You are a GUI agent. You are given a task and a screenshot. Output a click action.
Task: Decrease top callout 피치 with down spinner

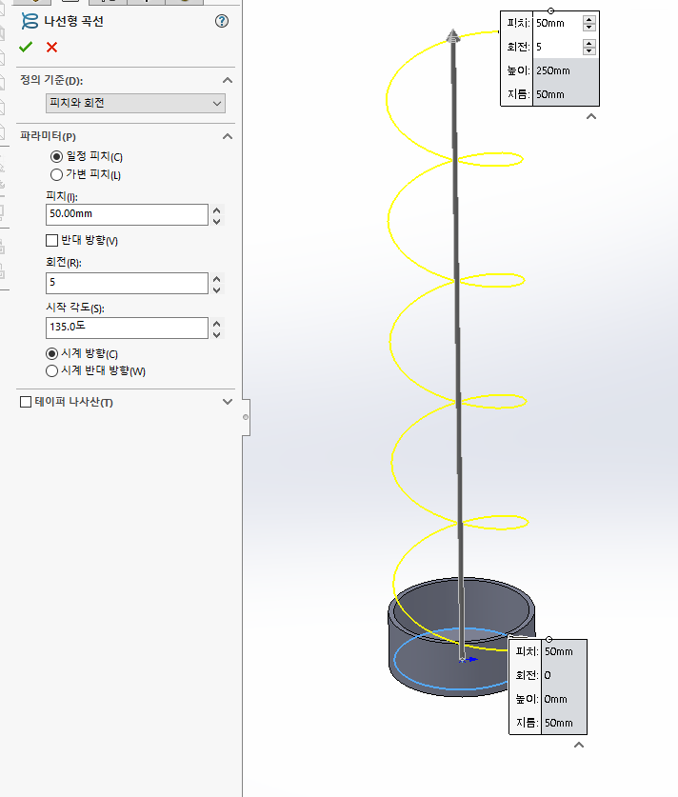coord(589,27)
